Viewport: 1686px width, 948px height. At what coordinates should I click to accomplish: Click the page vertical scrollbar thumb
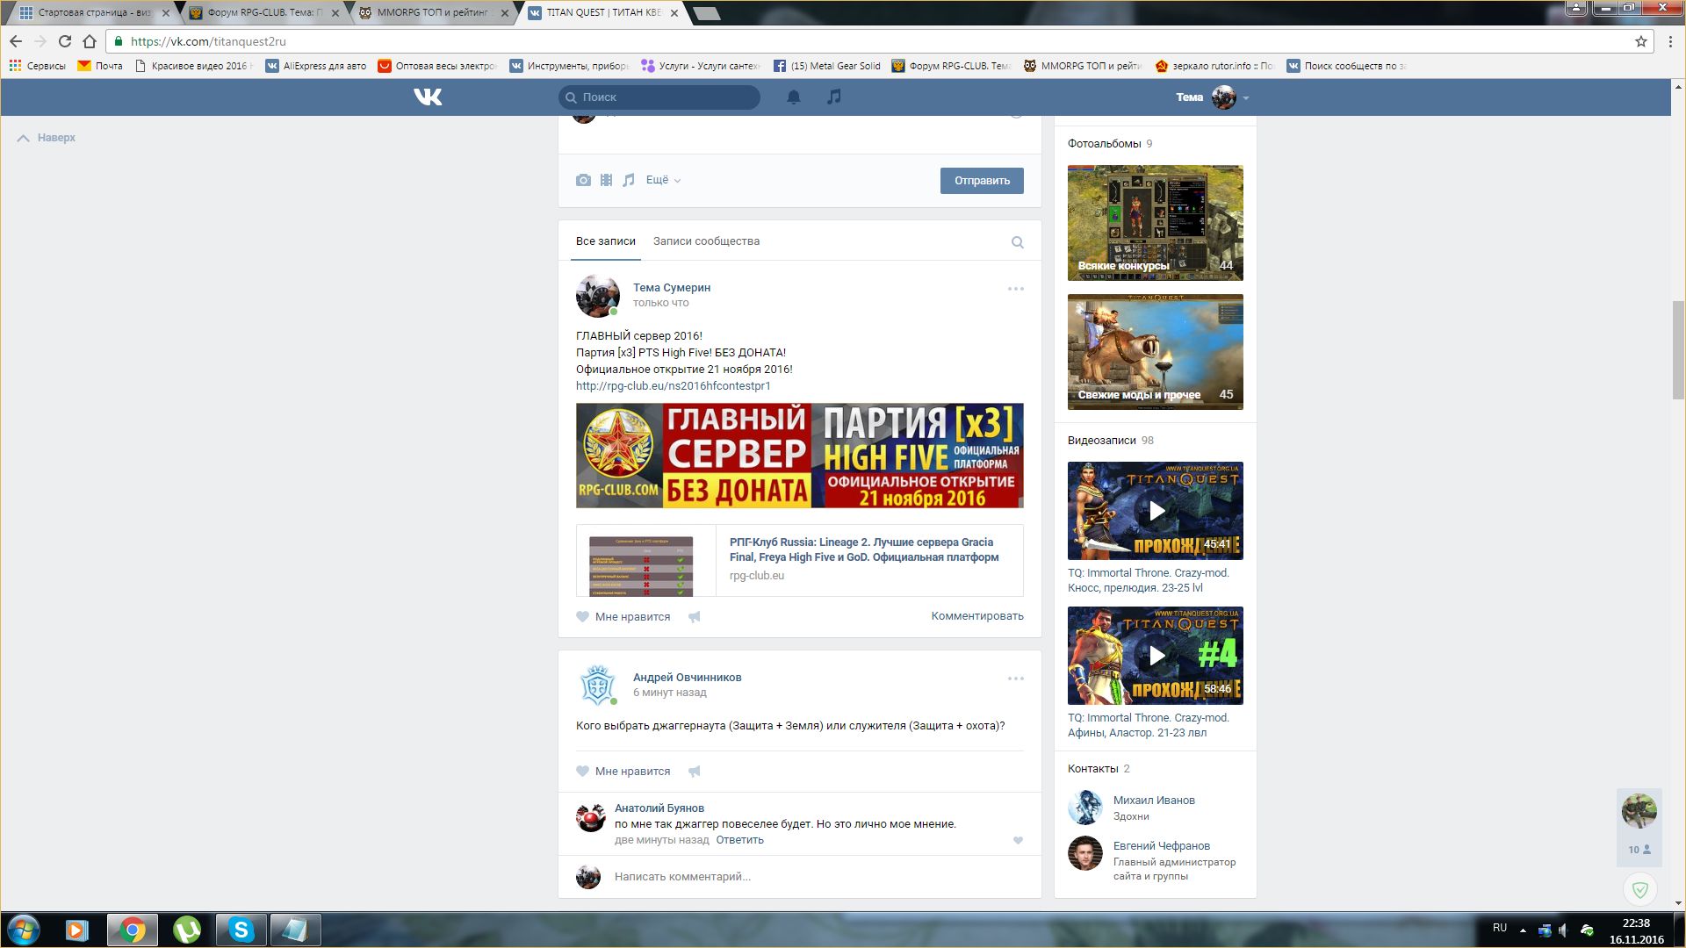pyautogui.click(x=1678, y=348)
